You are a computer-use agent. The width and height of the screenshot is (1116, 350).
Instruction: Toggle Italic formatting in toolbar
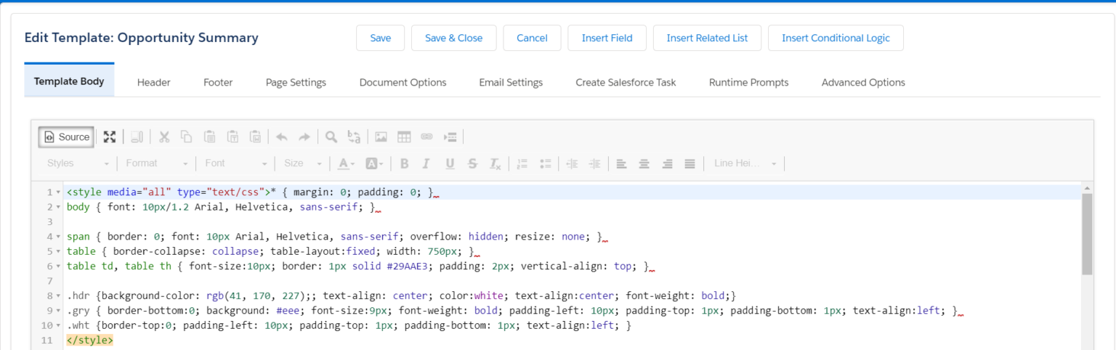coord(426,163)
